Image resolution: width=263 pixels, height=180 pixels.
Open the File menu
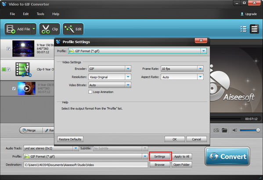click(x=12, y=14)
